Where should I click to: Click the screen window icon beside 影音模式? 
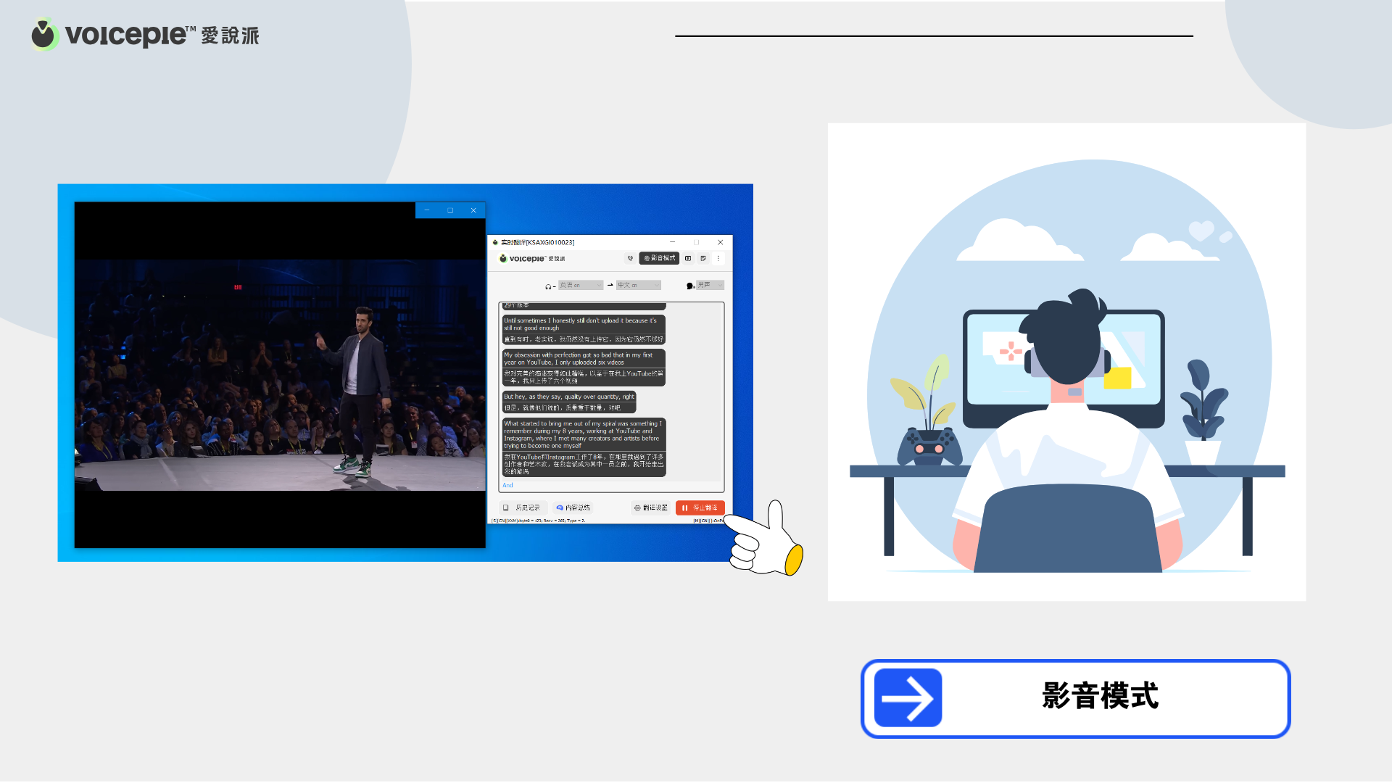point(688,258)
